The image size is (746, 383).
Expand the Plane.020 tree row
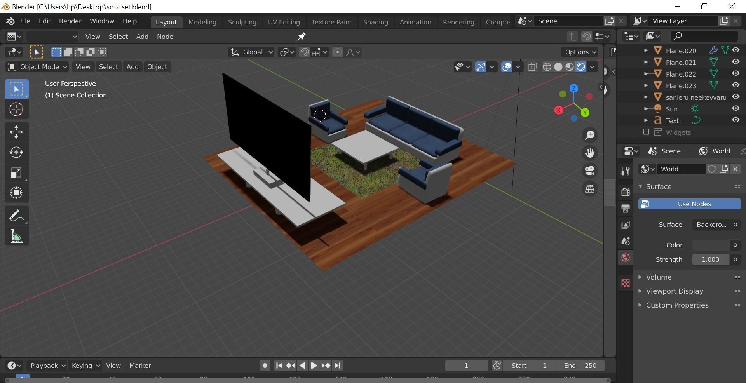646,50
